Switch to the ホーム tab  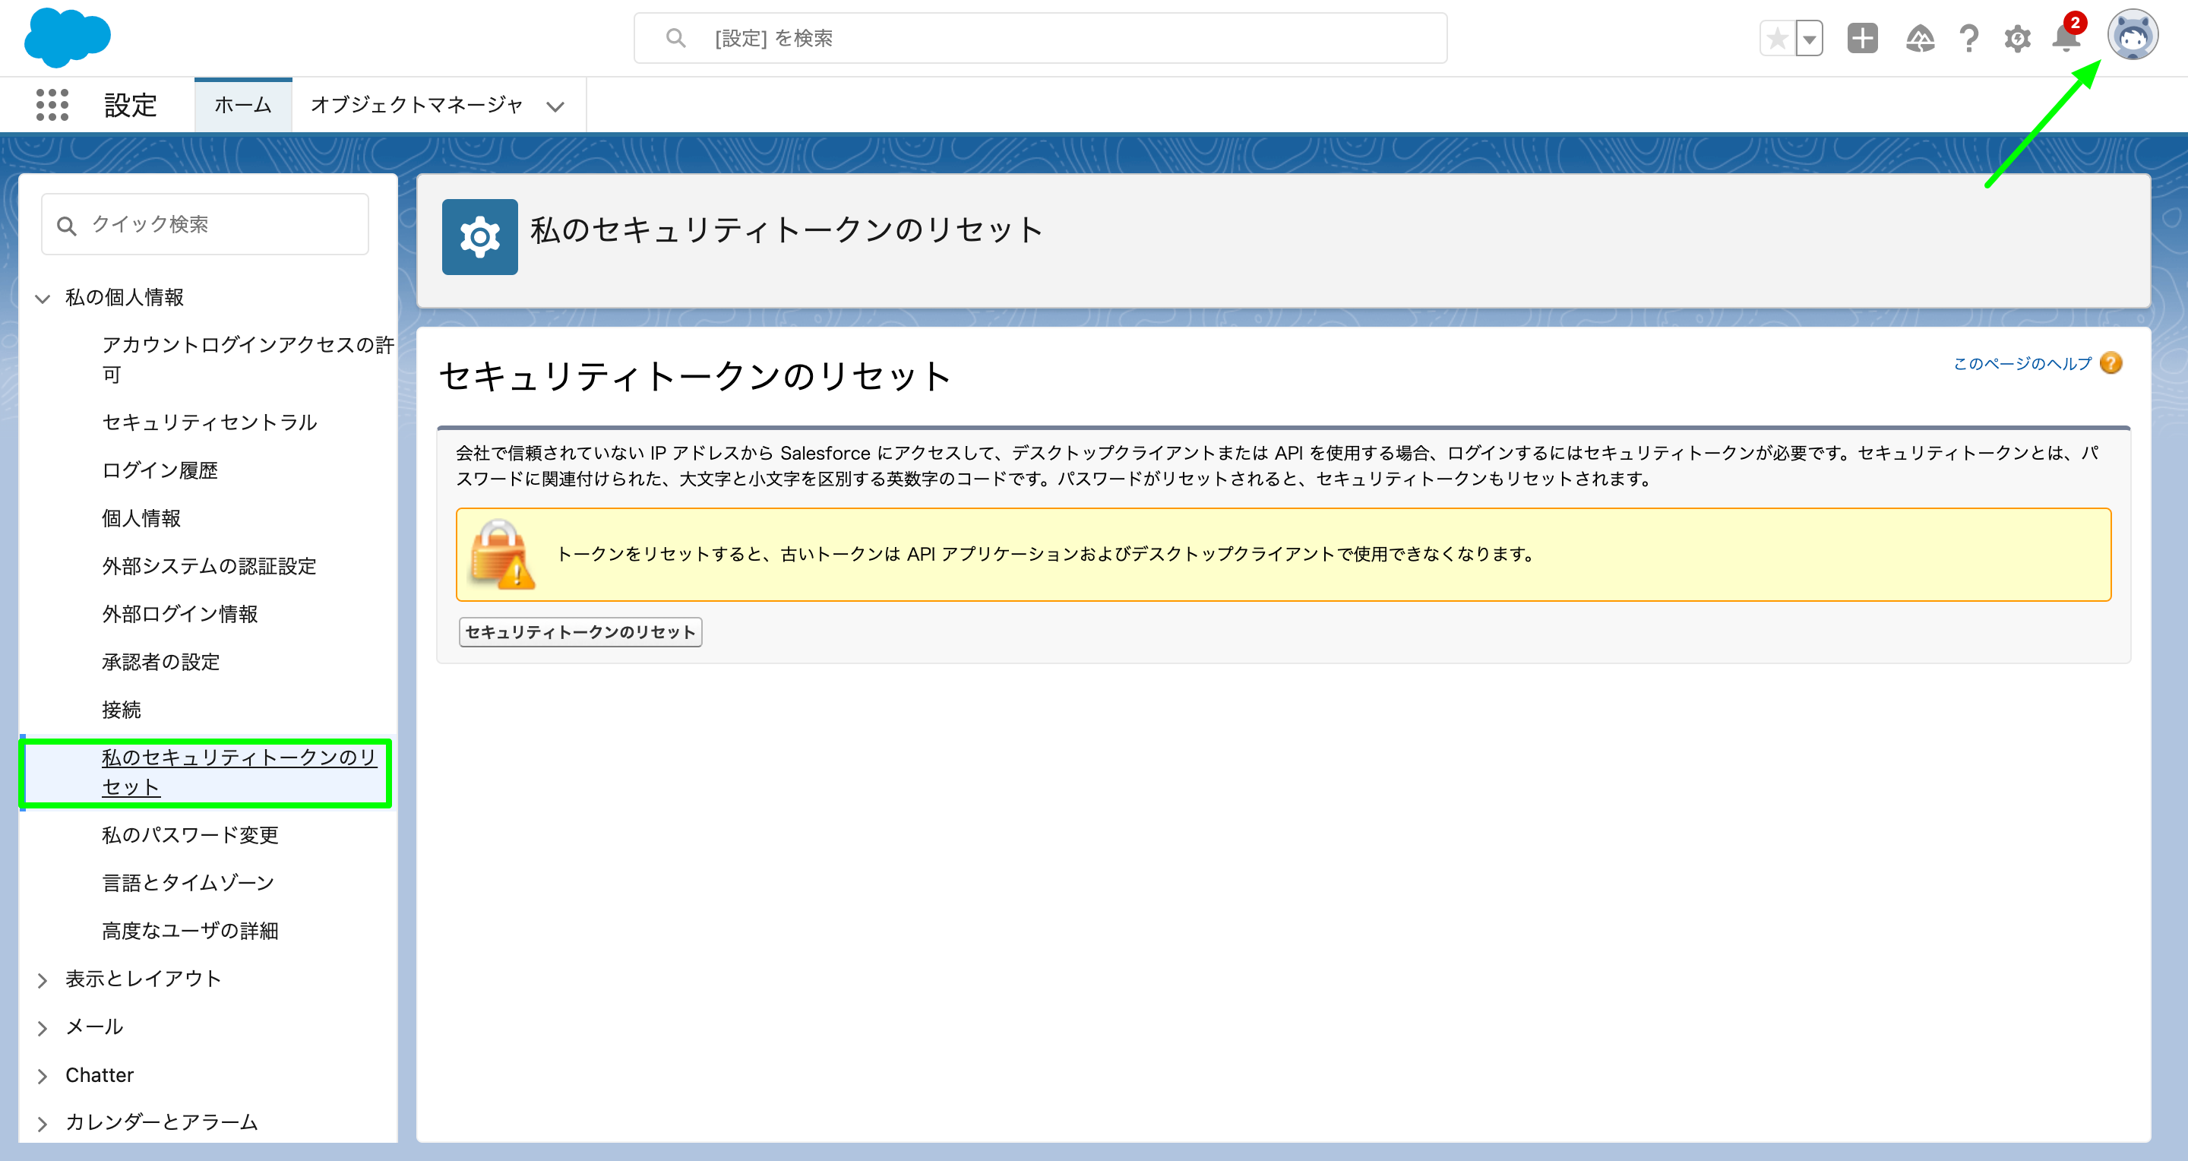pyautogui.click(x=243, y=103)
